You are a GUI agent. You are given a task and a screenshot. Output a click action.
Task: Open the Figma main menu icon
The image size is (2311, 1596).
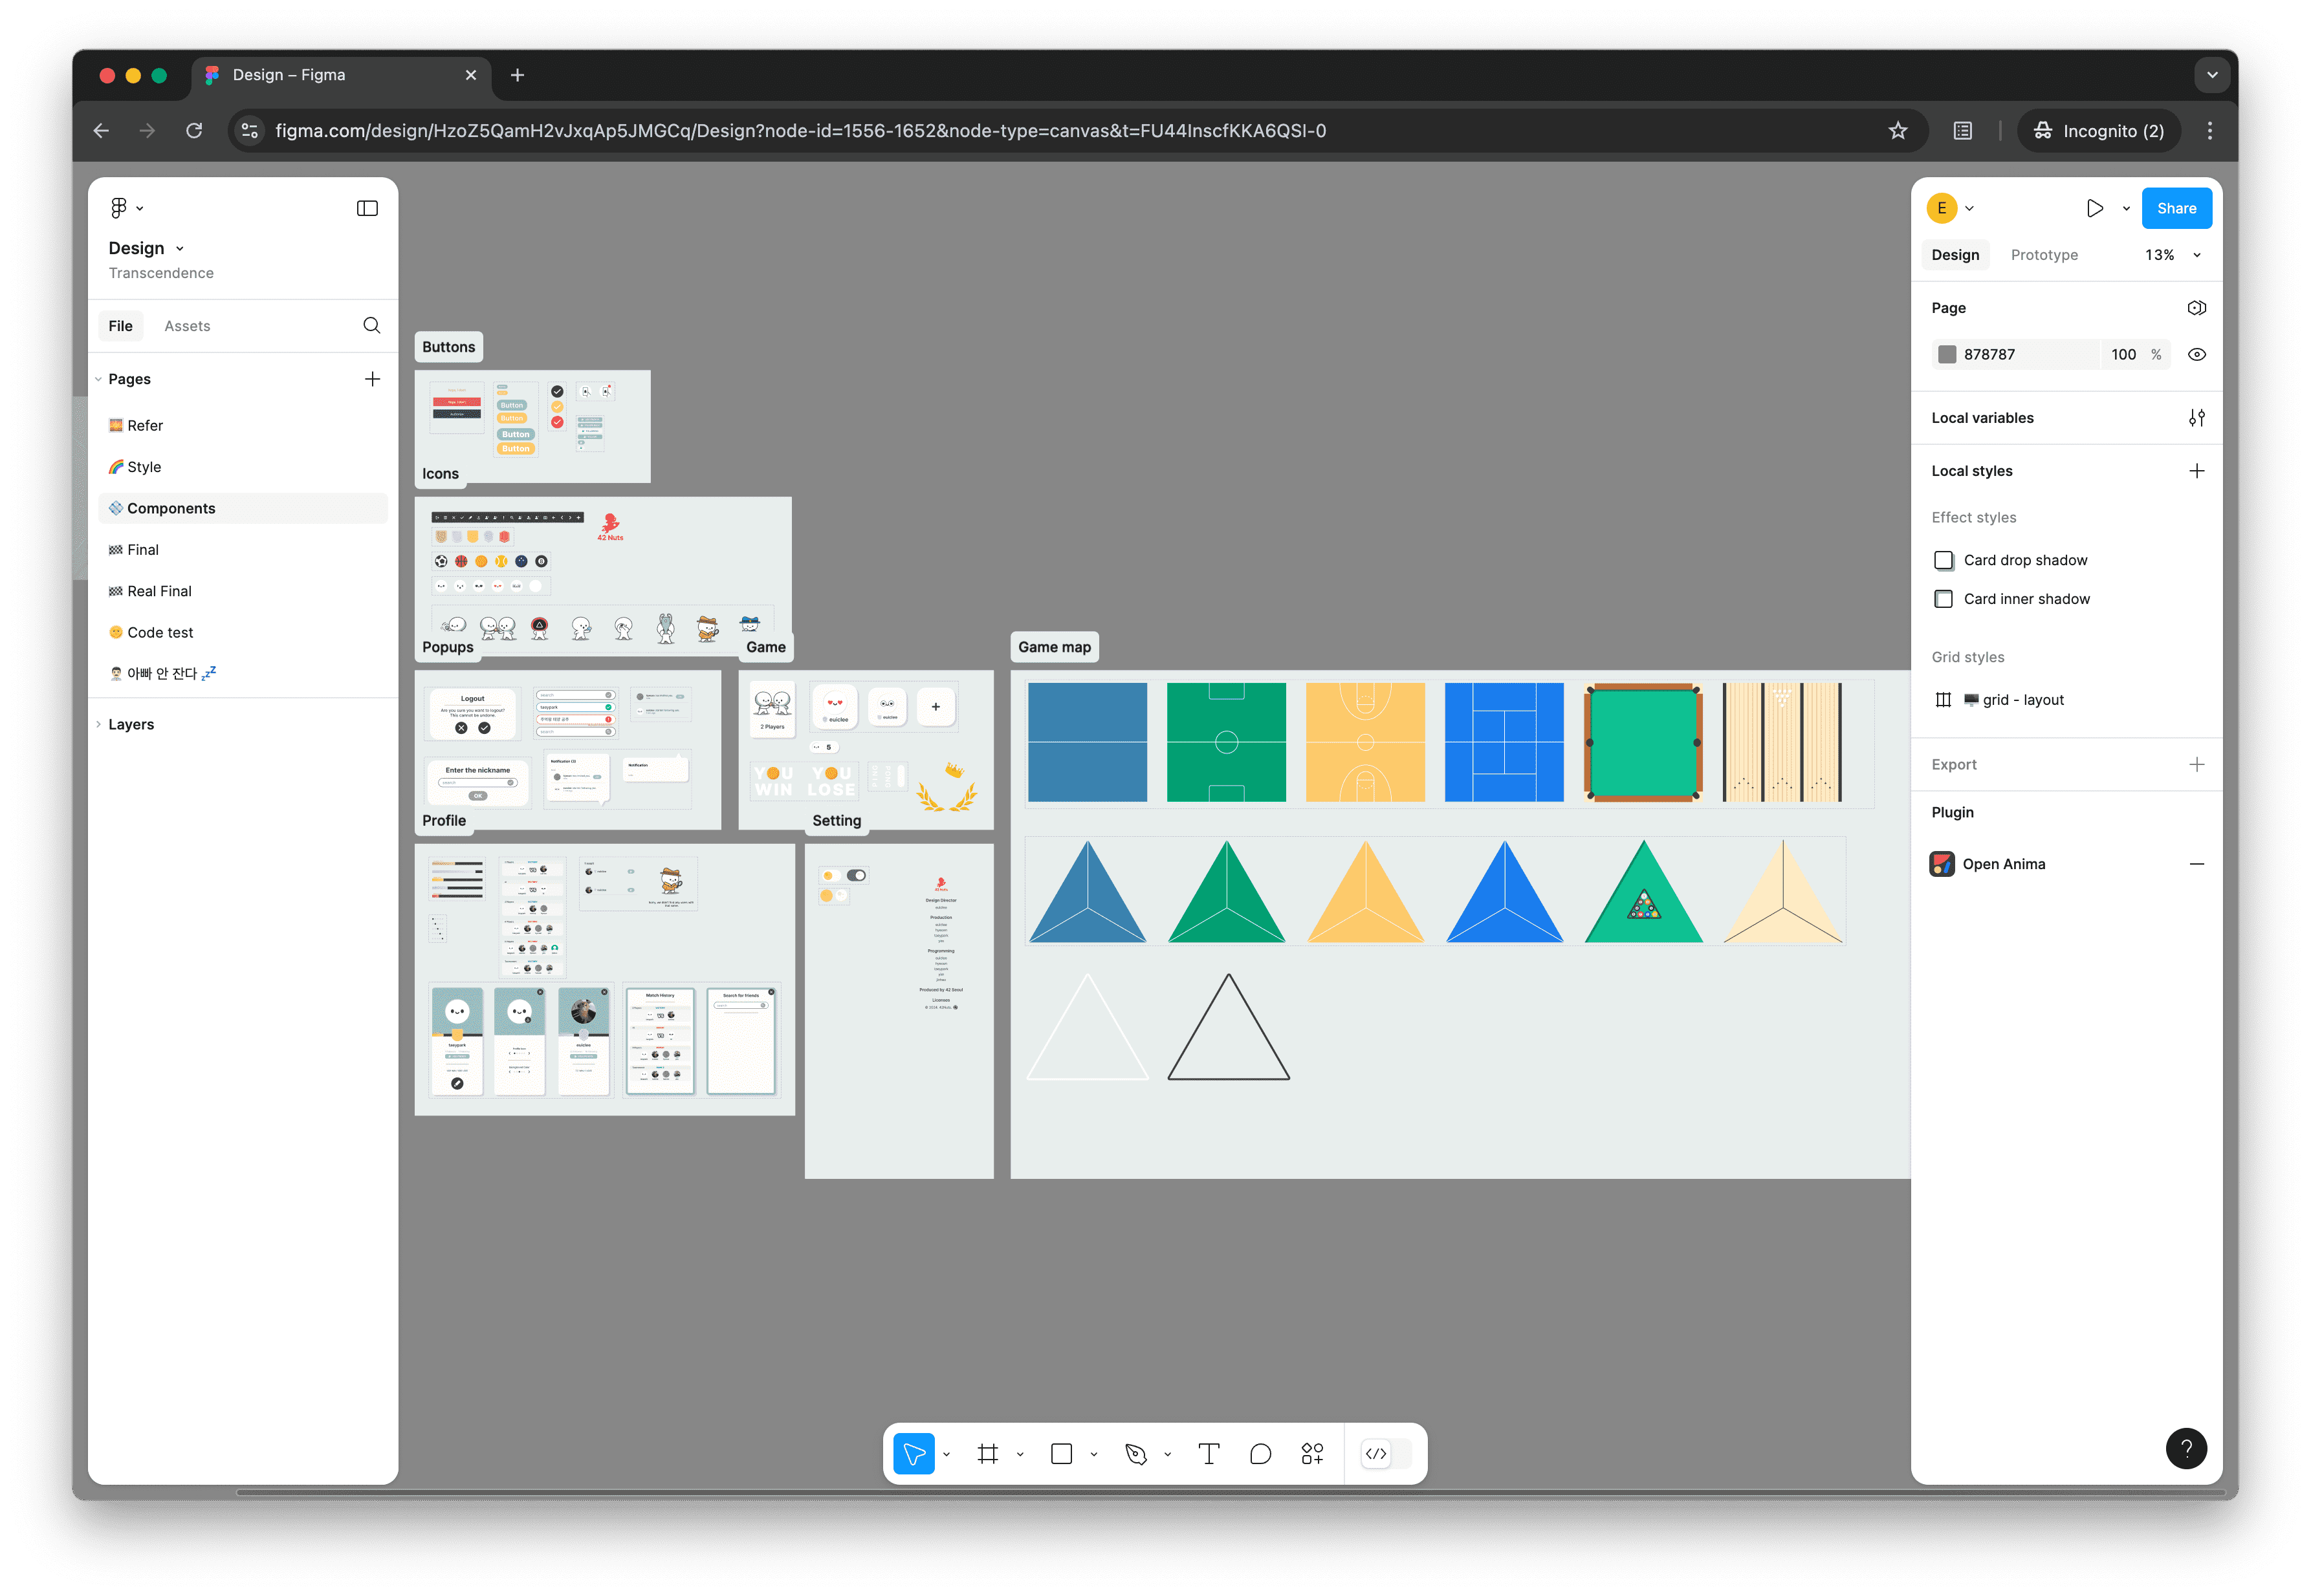coord(119,208)
